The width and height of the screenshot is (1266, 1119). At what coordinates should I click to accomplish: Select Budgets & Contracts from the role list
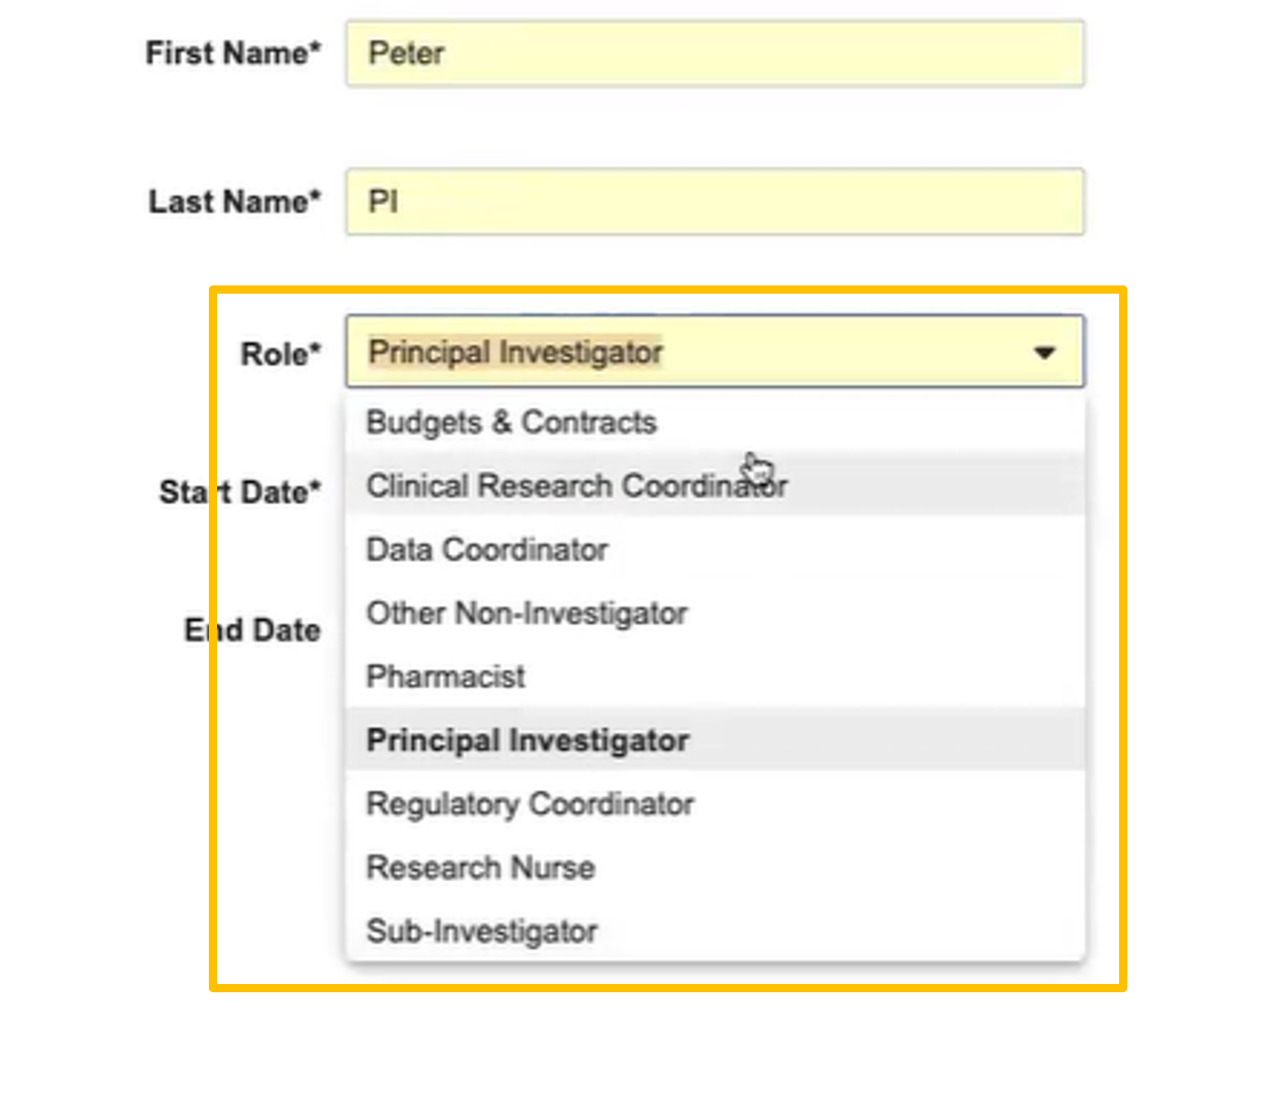pos(511,422)
